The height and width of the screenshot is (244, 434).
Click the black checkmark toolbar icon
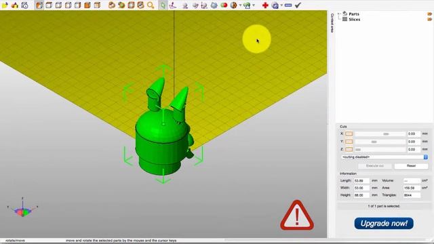coord(298,5)
